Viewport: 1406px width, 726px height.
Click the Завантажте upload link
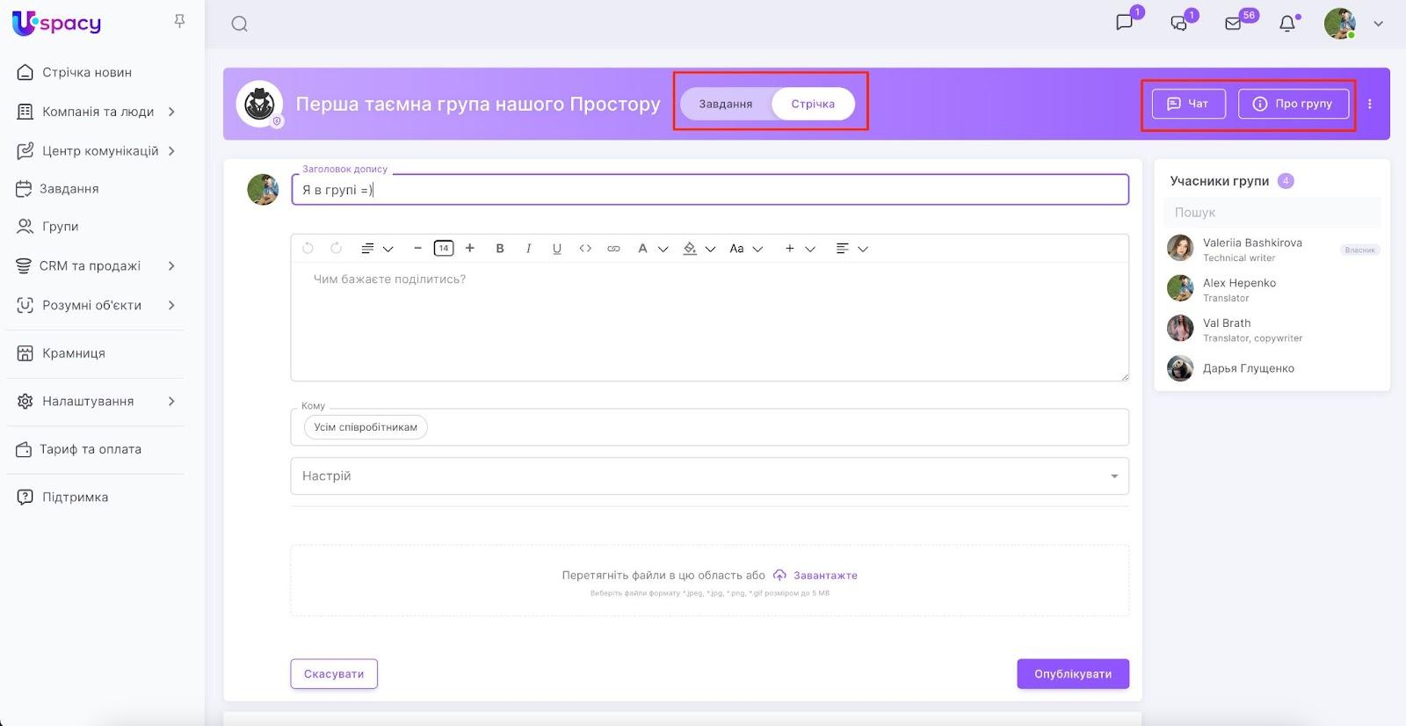pos(825,576)
